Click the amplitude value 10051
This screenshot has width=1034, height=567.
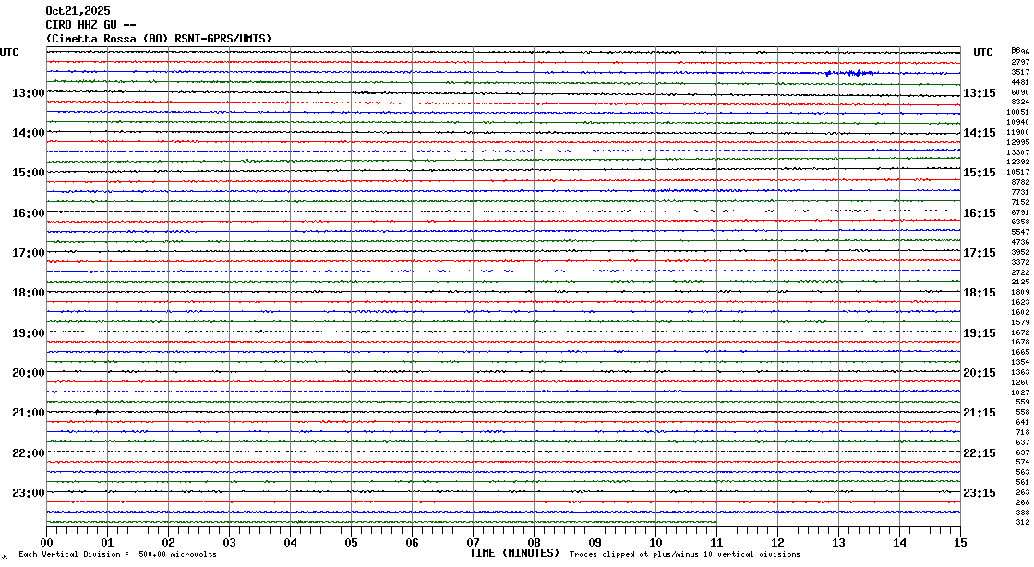point(1018,112)
